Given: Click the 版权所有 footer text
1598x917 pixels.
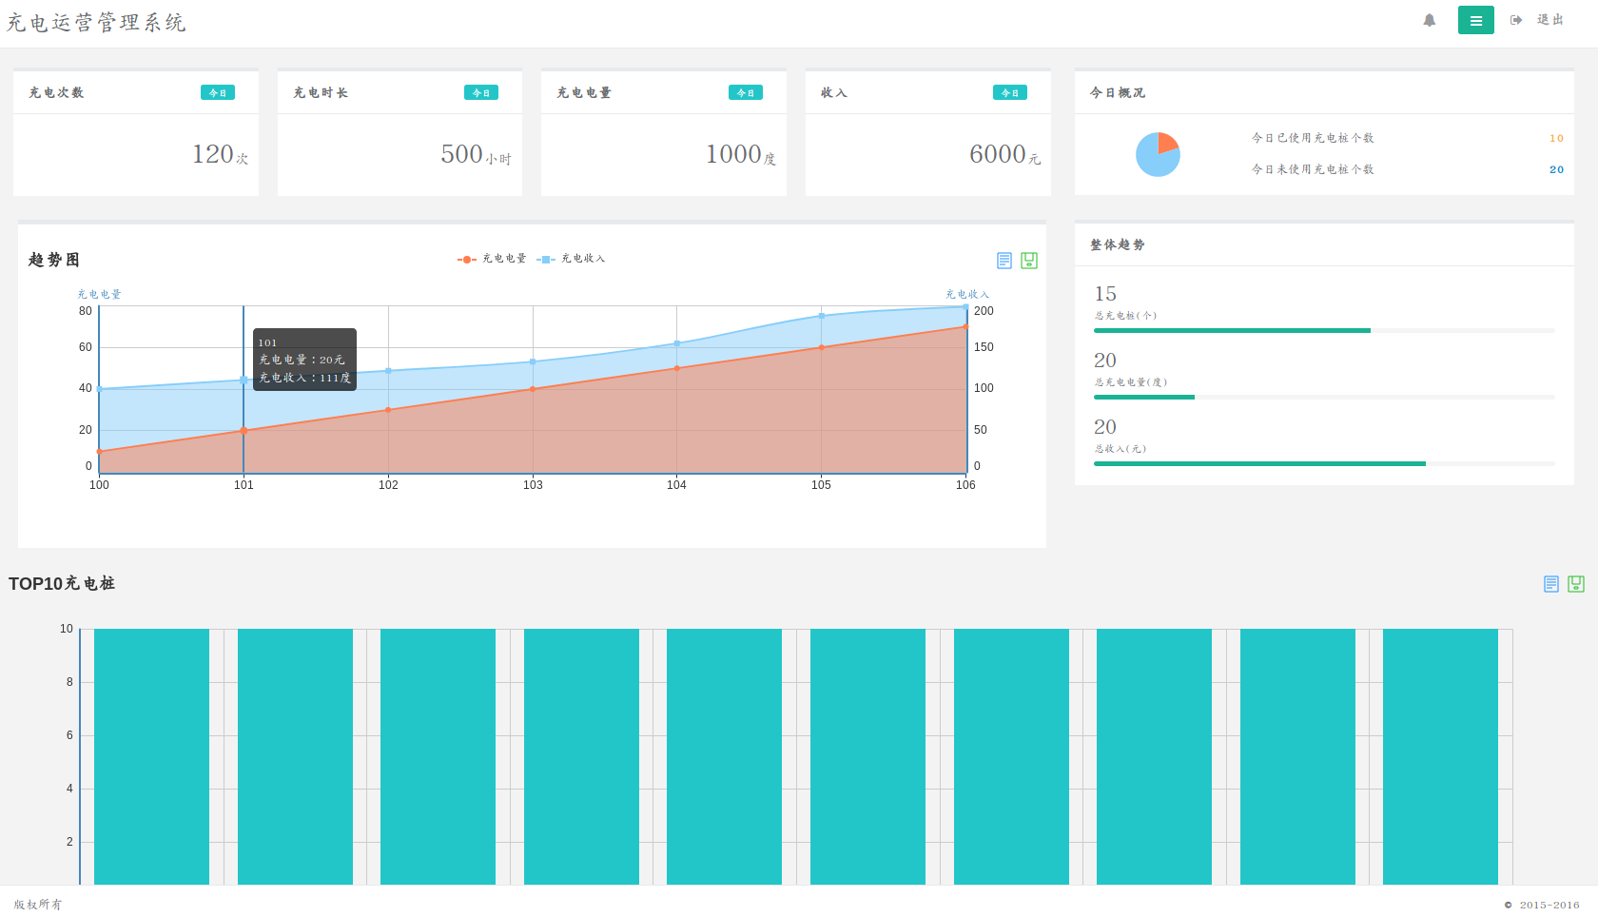Looking at the screenshot, I should click(38, 905).
